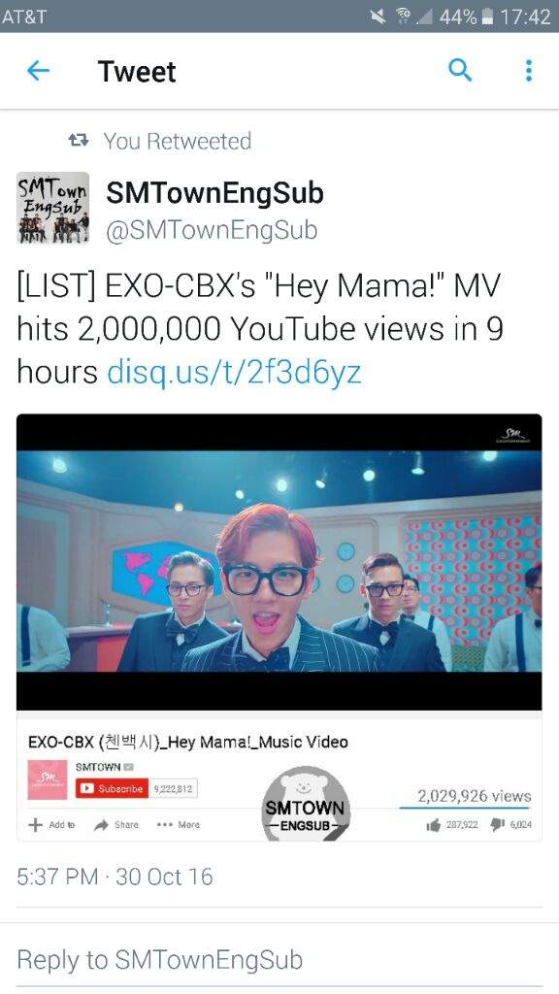The width and height of the screenshot is (559, 994).
Task: Click the Add to plus icon
Action: (x=36, y=825)
